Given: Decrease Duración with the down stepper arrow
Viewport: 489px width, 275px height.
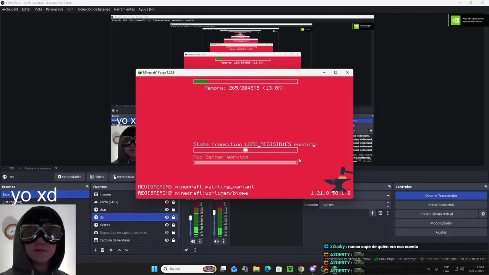Looking at the screenshot, I should 388,207.
